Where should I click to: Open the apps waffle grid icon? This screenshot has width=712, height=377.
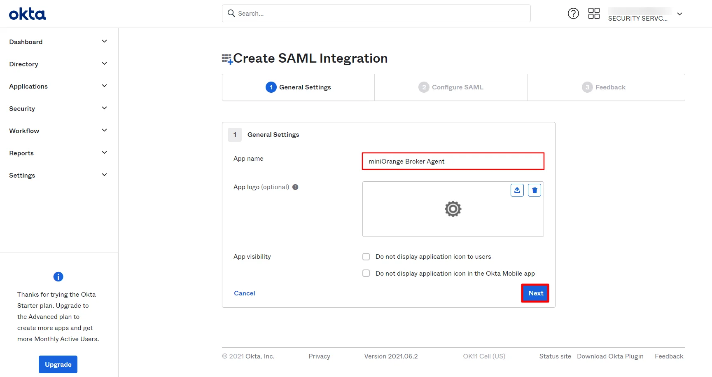coord(593,13)
